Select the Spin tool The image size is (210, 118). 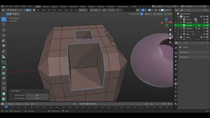(x=4, y=99)
